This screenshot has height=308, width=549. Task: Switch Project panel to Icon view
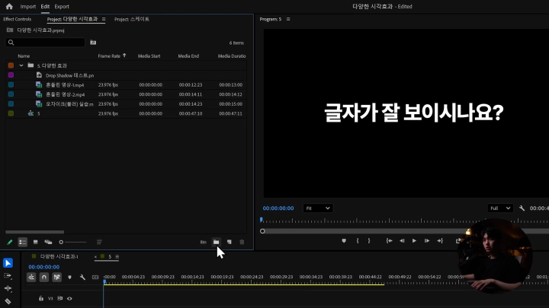pos(35,242)
